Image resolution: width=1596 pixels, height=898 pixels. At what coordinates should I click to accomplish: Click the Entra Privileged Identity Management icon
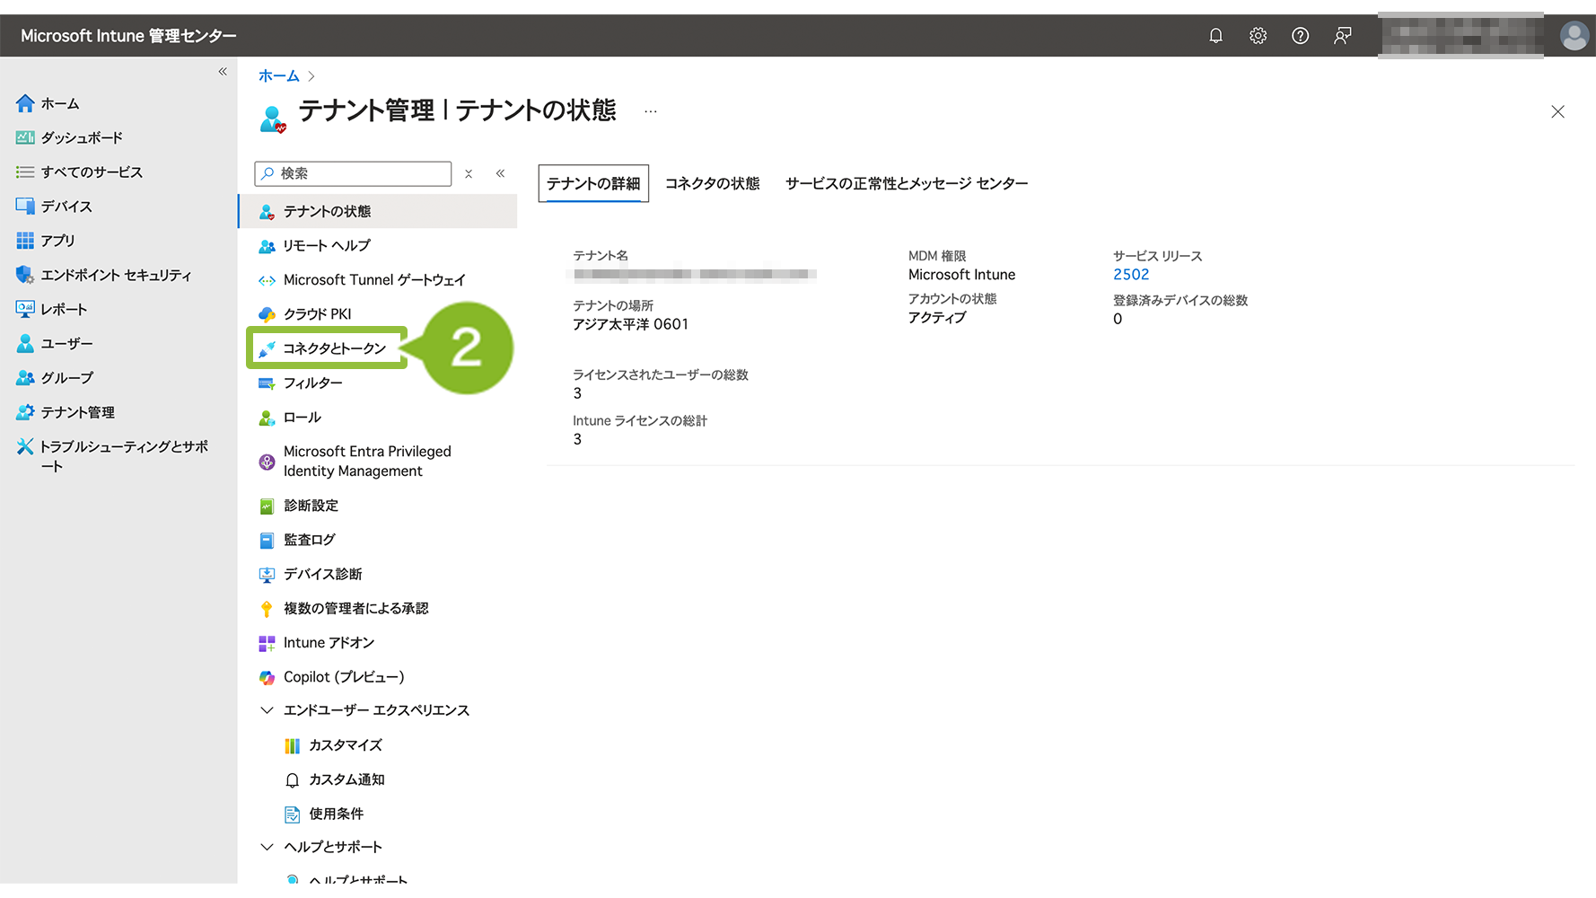(x=267, y=462)
